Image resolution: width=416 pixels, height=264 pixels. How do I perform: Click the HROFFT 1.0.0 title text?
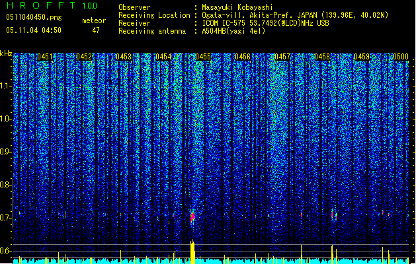[52, 5]
